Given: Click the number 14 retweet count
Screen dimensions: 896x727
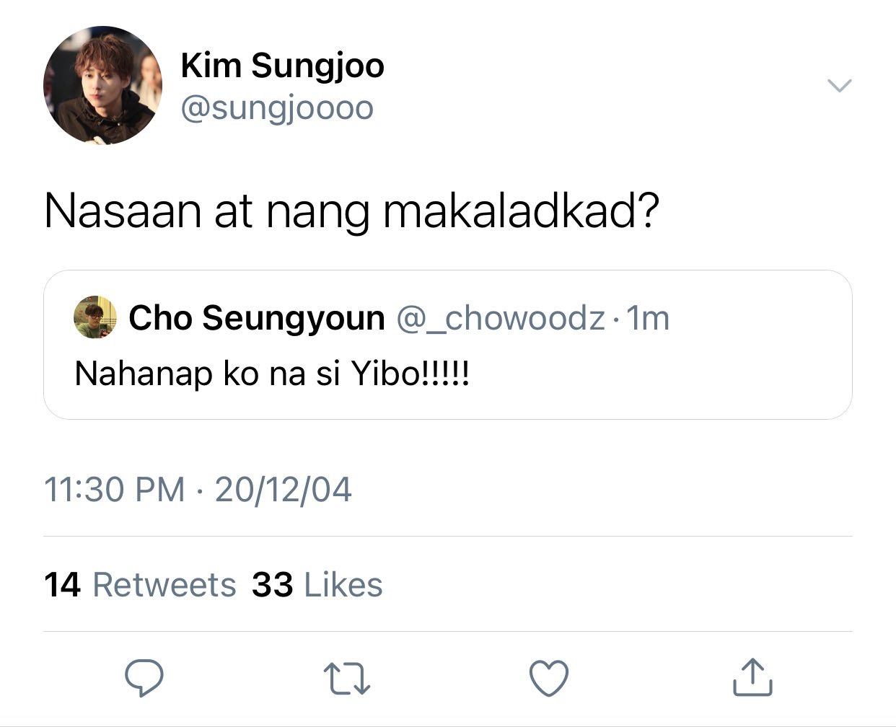Looking at the screenshot, I should 62,585.
